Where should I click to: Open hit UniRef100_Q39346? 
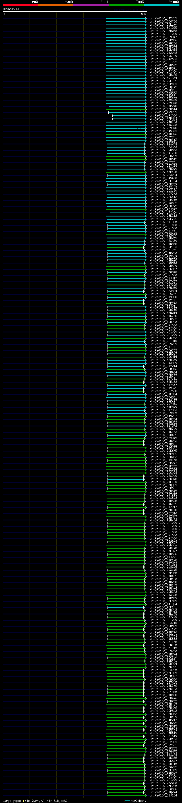pyautogui.click(x=163, y=128)
